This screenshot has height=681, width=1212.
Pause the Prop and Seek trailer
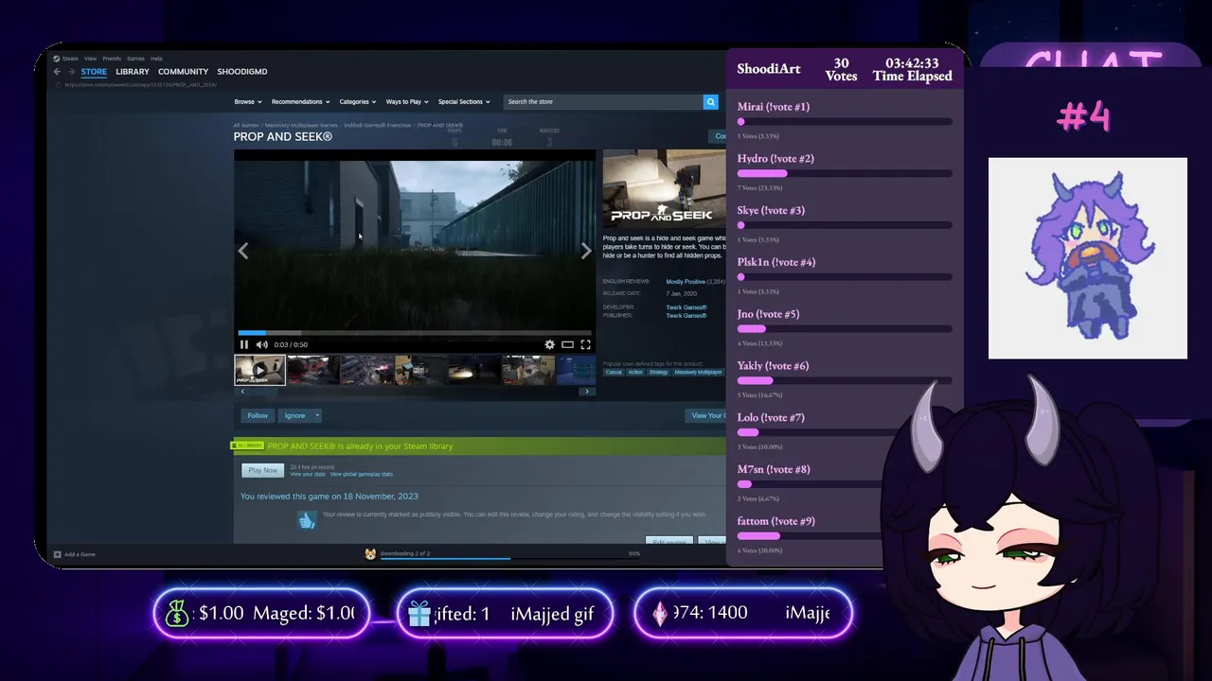(x=244, y=344)
